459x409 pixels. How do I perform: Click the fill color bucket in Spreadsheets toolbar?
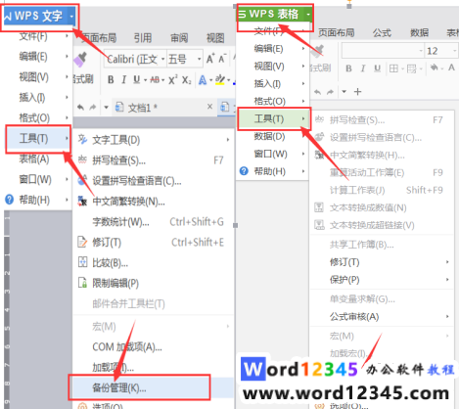(x=435, y=68)
